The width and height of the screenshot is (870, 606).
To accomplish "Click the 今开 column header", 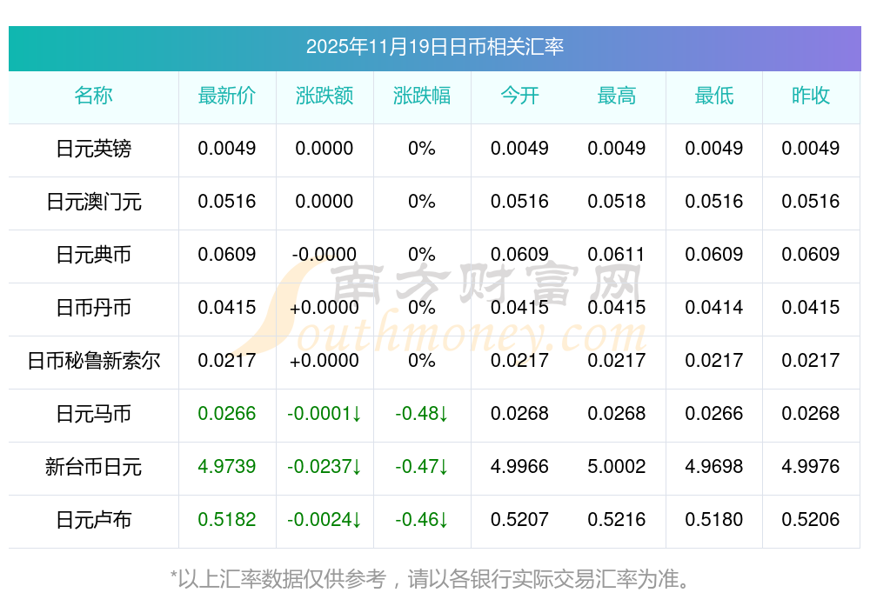I will [x=519, y=96].
